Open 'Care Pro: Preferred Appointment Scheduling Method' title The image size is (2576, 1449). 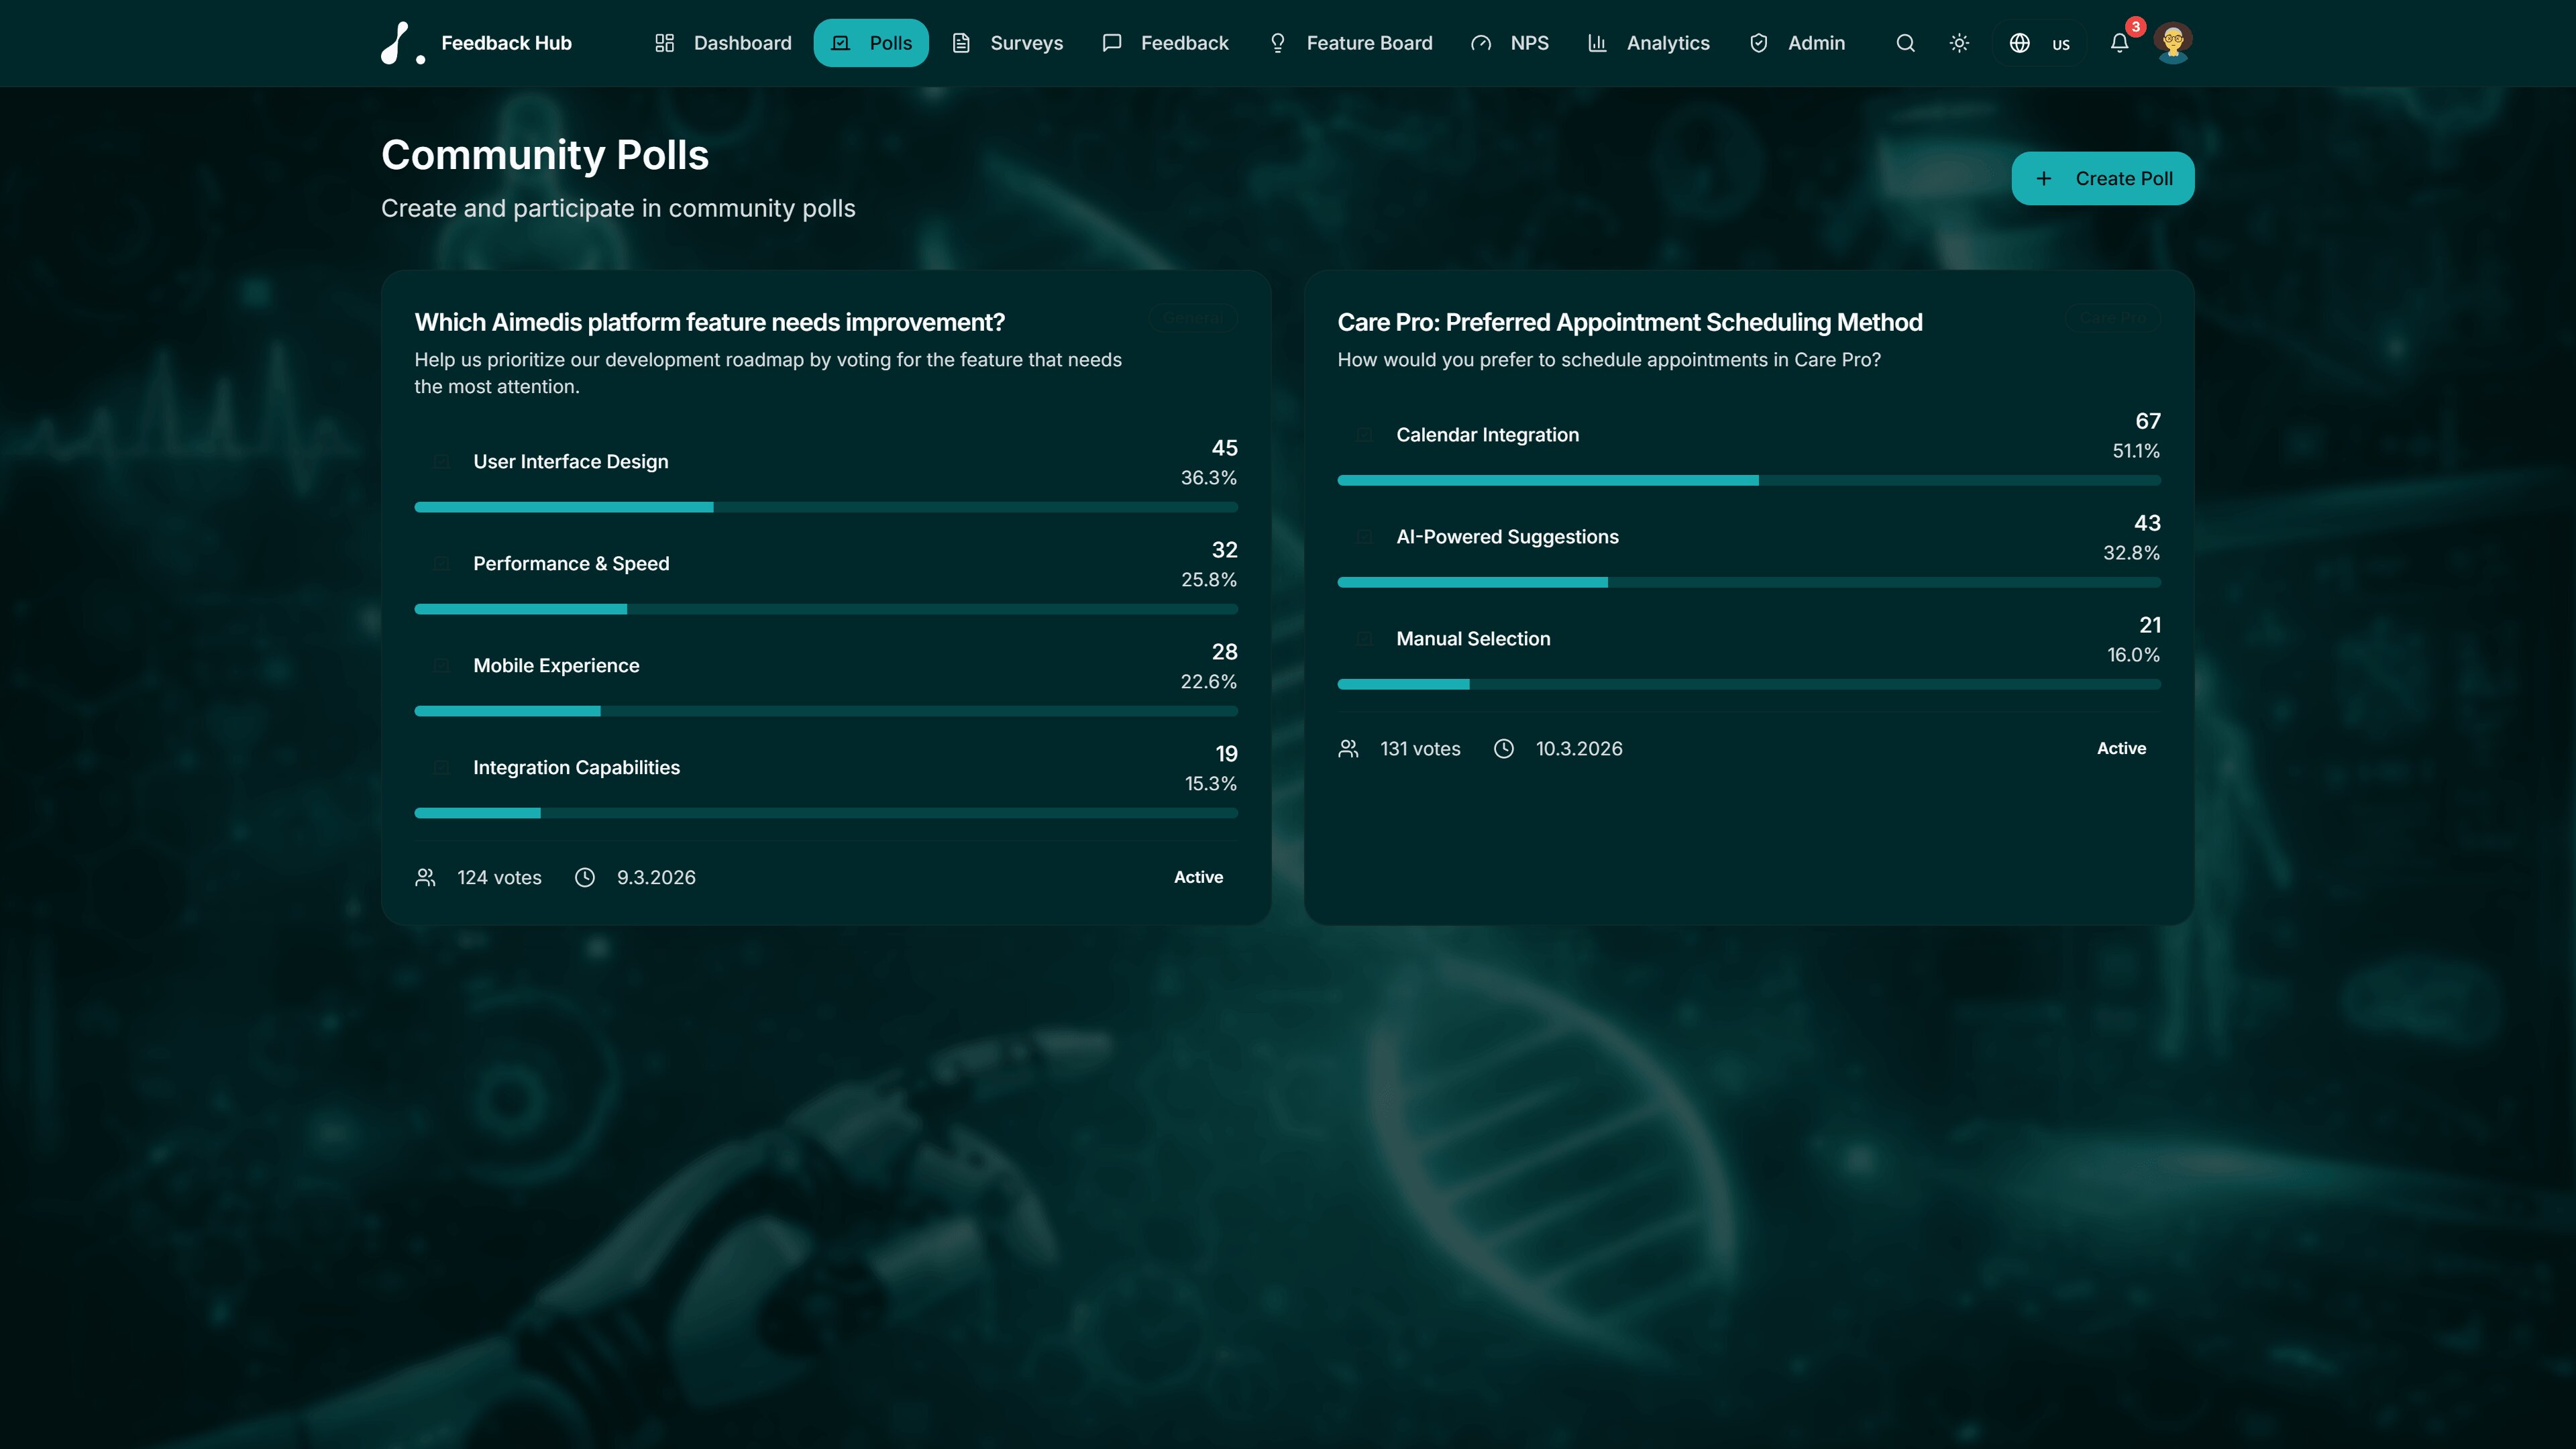point(1630,322)
